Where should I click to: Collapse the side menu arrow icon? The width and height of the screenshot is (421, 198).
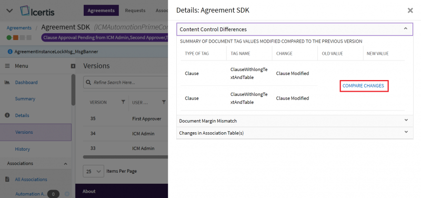pos(73,66)
